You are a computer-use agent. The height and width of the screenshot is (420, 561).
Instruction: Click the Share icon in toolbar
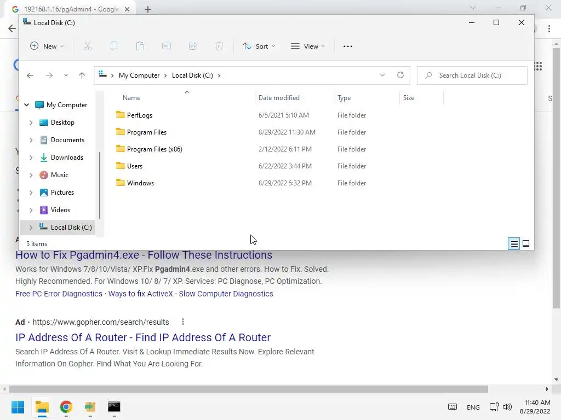pos(193,46)
